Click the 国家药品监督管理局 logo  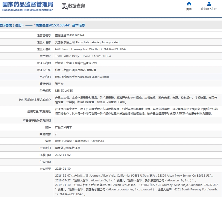pos(28,5)
